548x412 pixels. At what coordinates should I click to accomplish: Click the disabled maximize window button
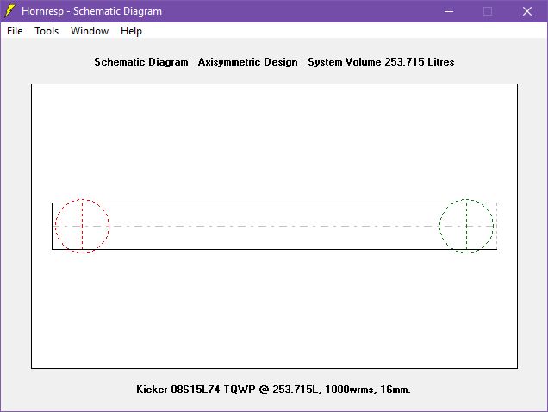point(488,11)
